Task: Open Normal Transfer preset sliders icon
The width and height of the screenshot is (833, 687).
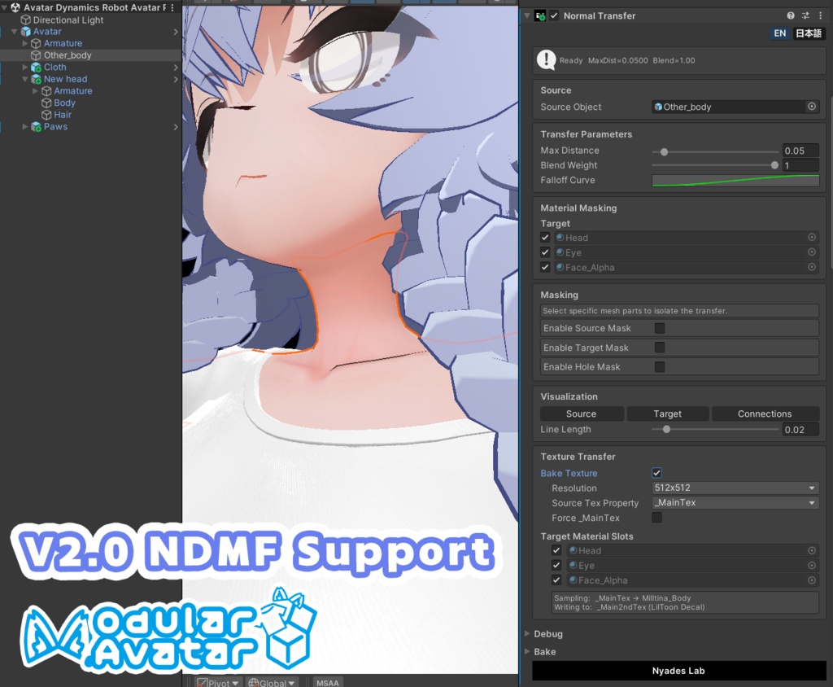Action: [805, 15]
